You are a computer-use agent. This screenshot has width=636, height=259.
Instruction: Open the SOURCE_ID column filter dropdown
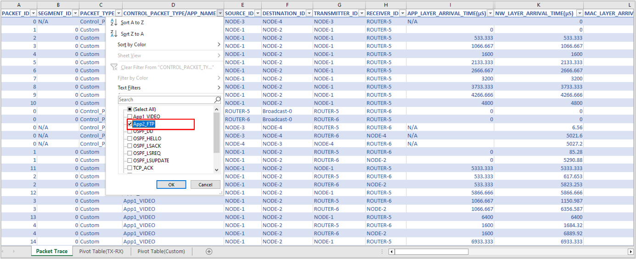pos(257,13)
